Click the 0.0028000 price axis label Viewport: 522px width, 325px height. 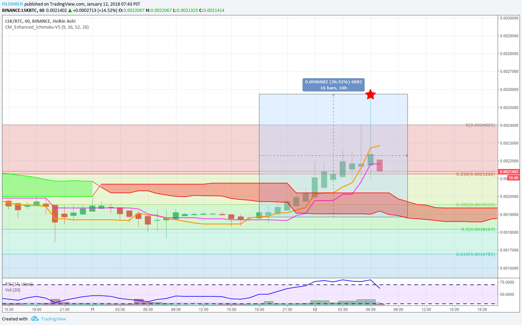pos(509,53)
